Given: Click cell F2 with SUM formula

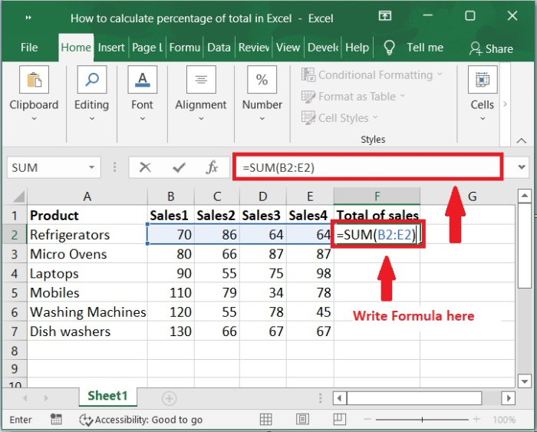Looking at the screenshot, I should [377, 235].
